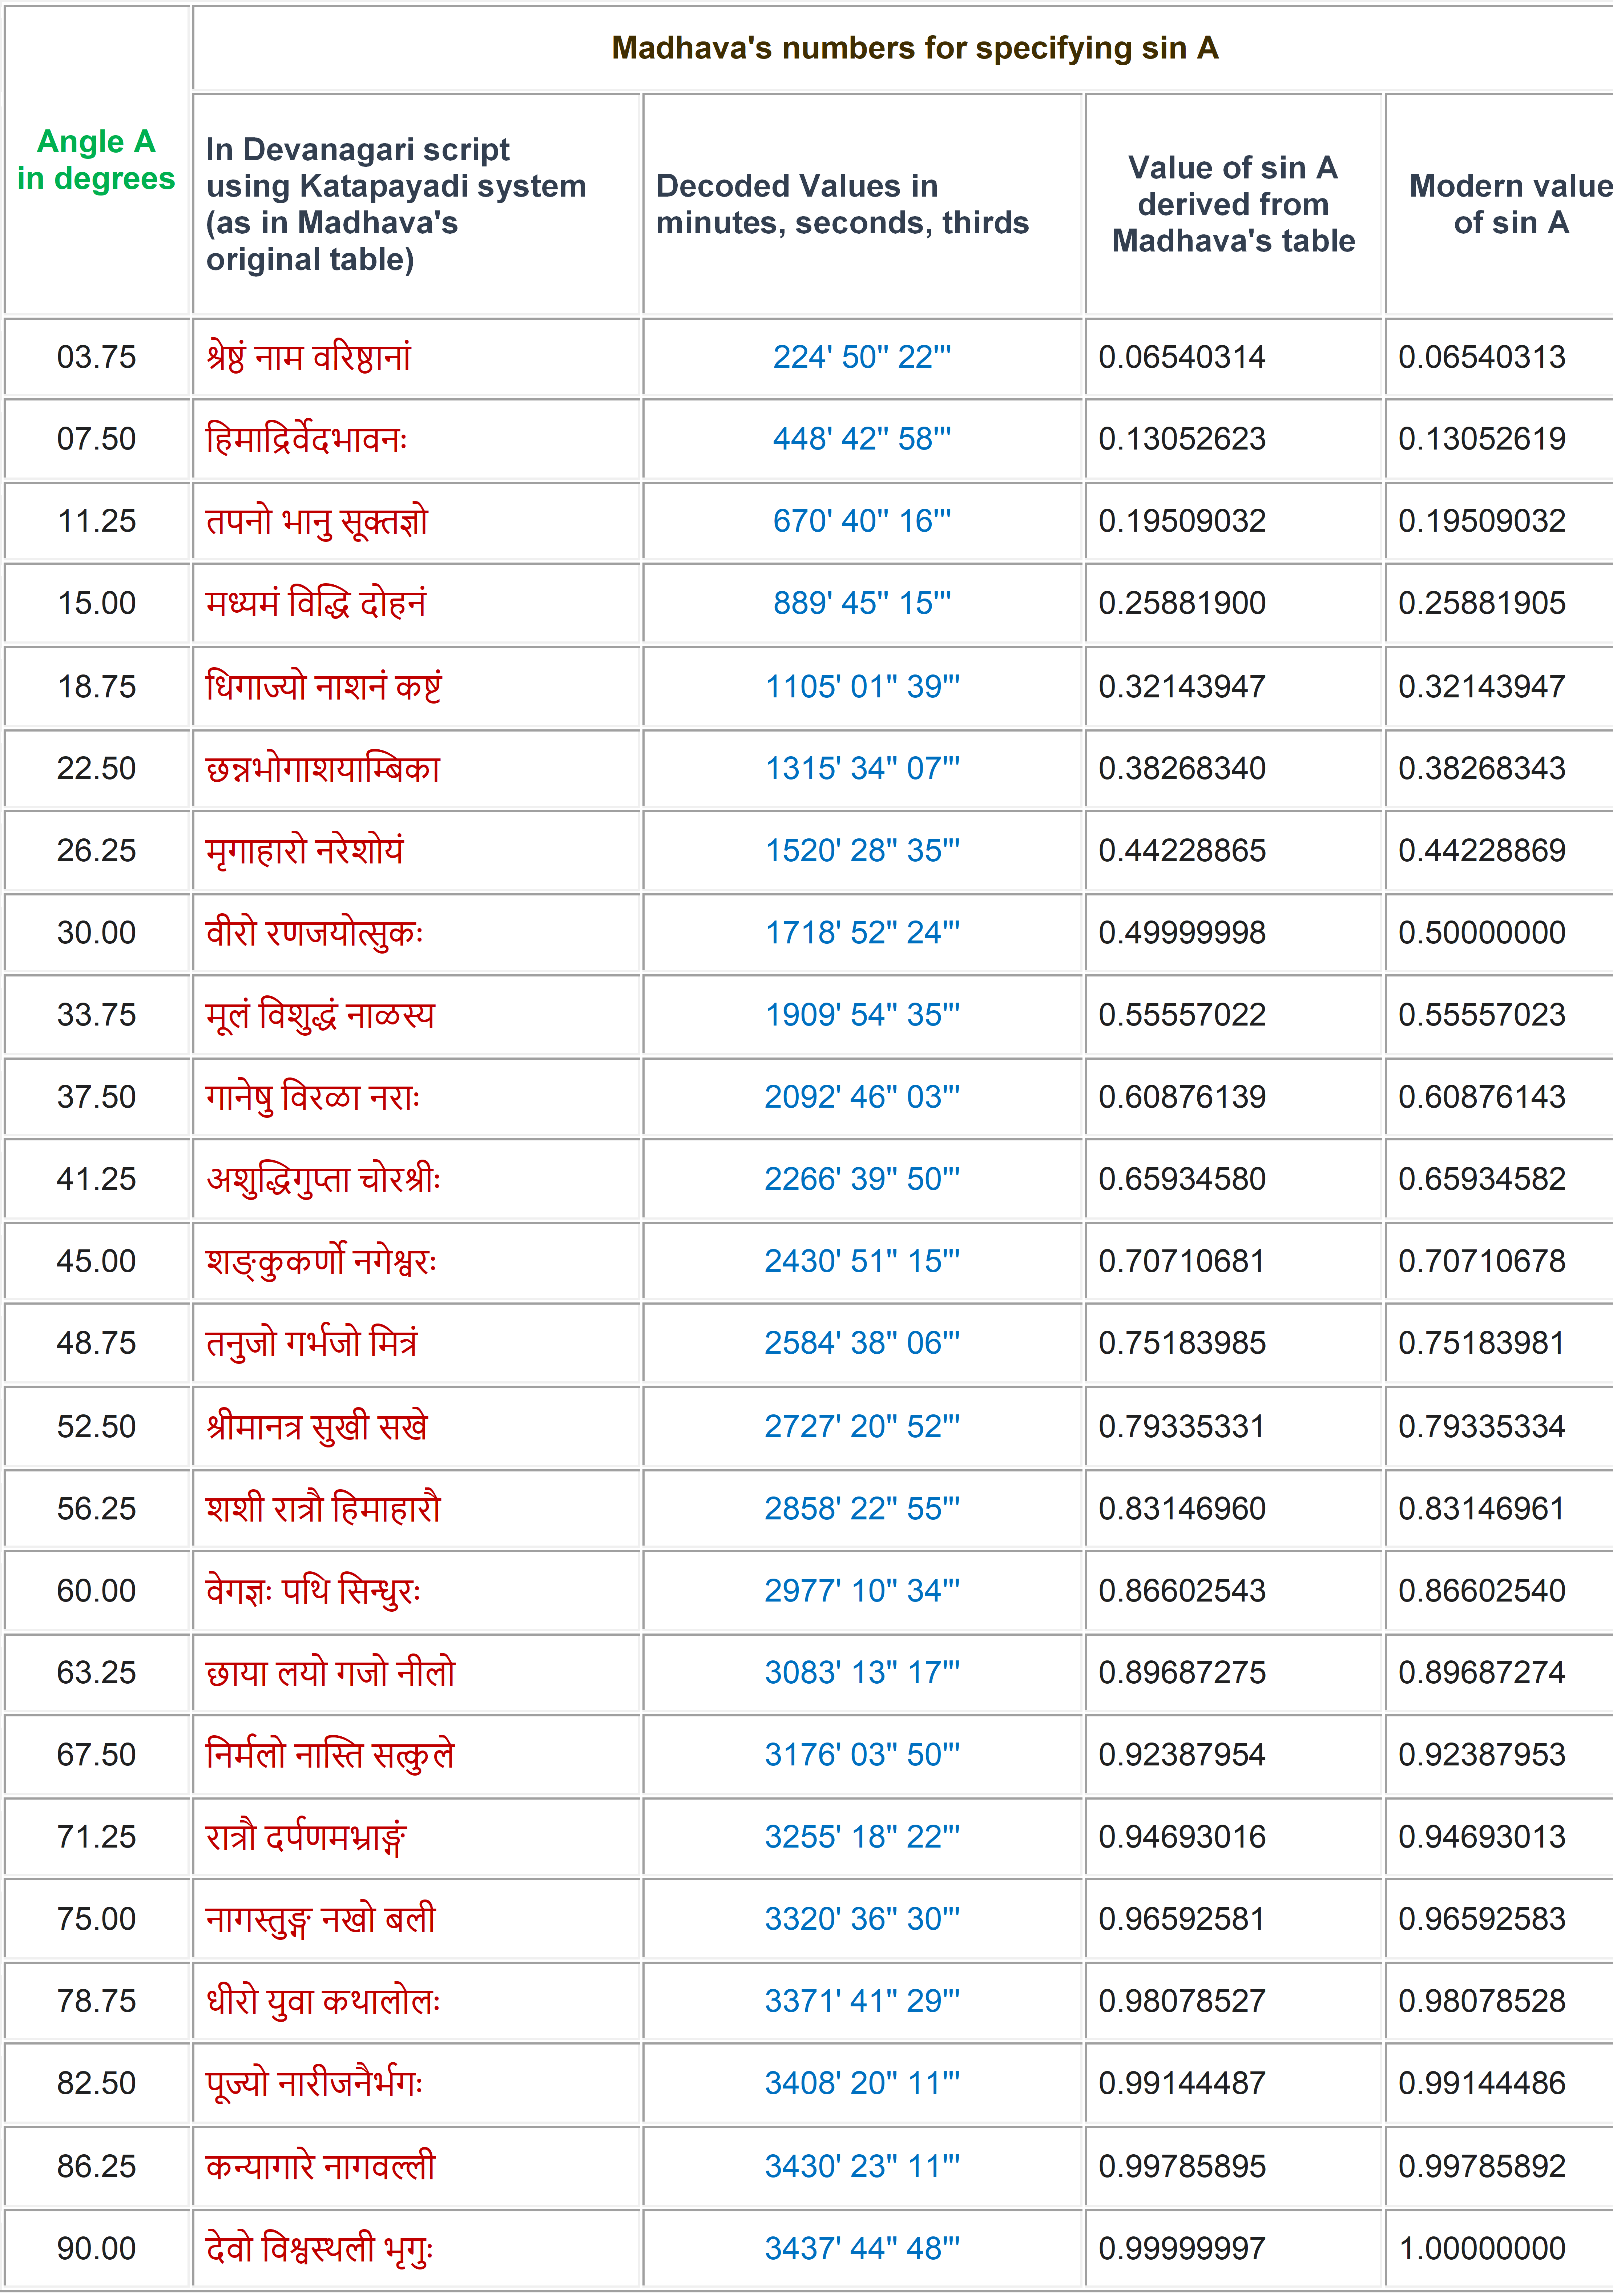Click the derived value 0.49999998
This screenshot has width=1613, height=2296.
click(1182, 933)
